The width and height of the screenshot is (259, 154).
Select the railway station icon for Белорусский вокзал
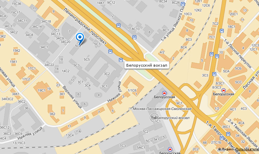pos(154,117)
